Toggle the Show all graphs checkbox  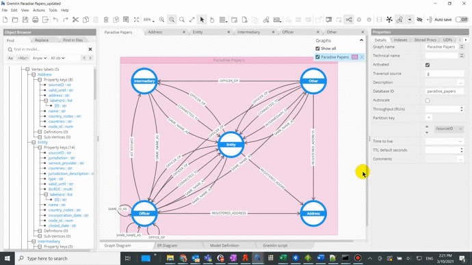(x=317, y=48)
